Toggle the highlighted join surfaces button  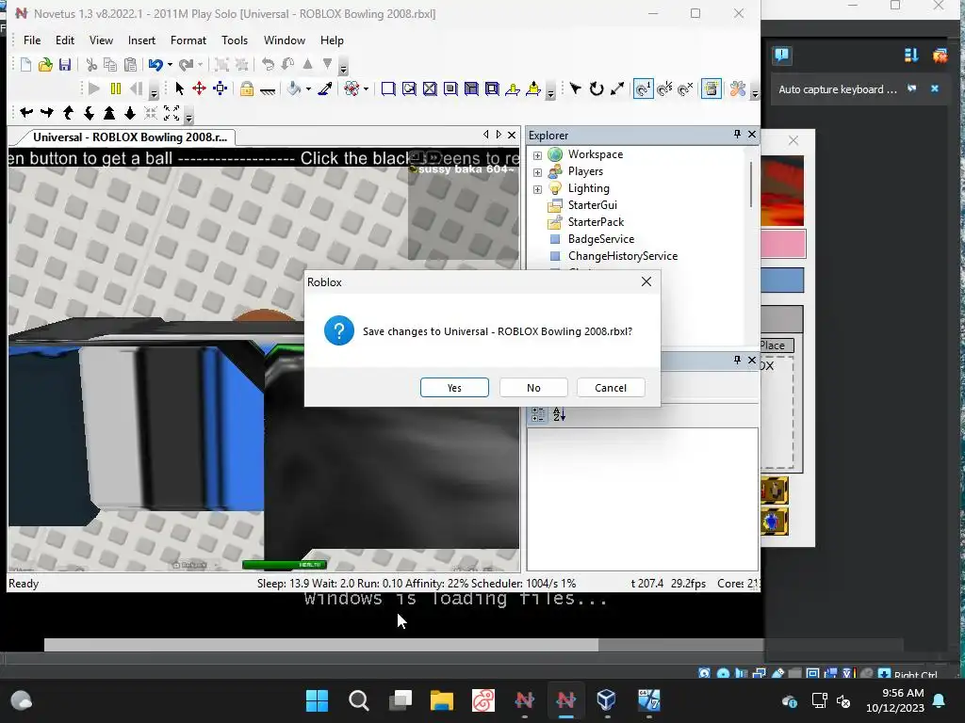point(711,88)
